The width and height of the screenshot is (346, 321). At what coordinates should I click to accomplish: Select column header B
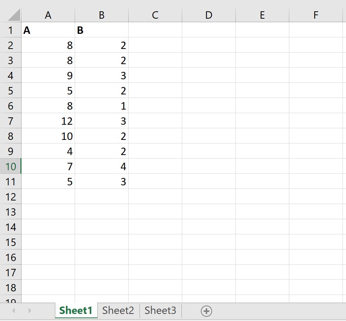[101, 15]
